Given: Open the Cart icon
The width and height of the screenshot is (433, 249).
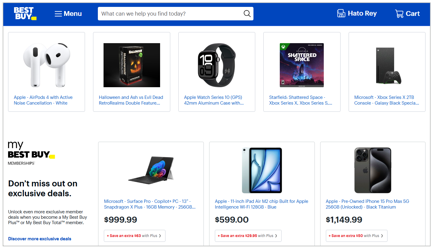Looking at the screenshot, I should (x=399, y=13).
